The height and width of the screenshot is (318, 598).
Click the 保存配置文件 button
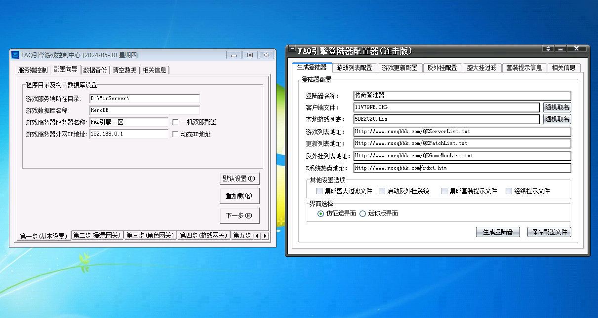pyautogui.click(x=549, y=232)
